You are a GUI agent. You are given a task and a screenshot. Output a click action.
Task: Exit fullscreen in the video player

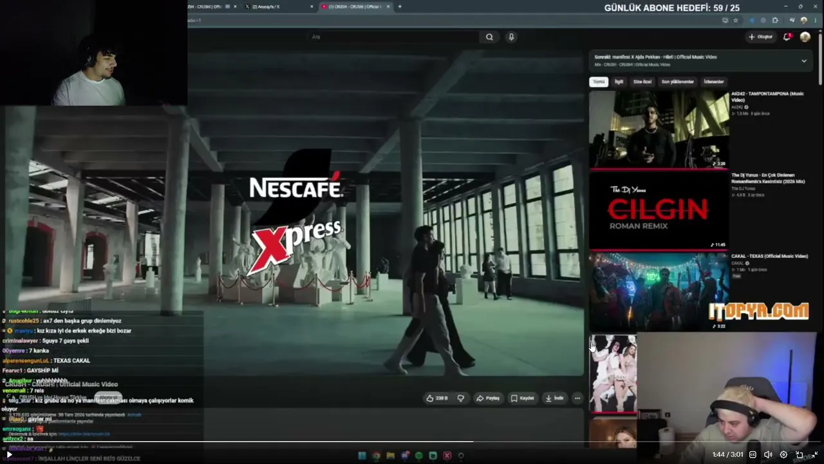814,454
